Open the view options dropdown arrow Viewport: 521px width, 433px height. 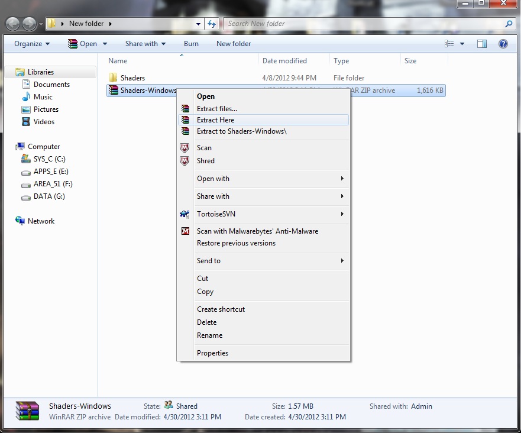click(x=462, y=44)
